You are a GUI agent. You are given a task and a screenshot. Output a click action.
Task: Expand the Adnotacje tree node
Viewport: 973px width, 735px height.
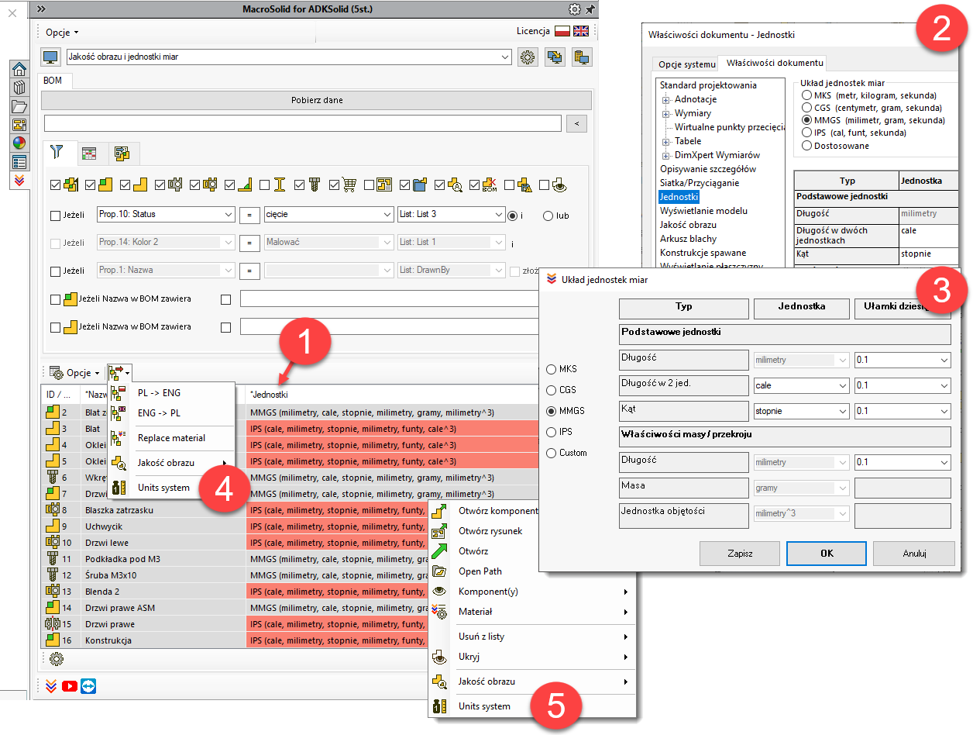coord(665,100)
